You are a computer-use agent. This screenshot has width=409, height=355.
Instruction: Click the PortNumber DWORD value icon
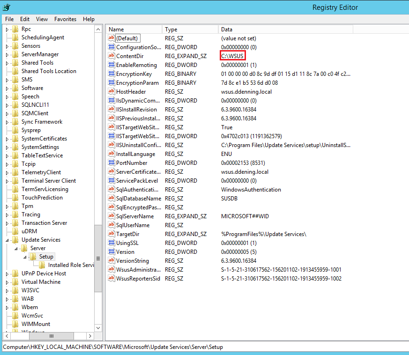pyautogui.click(x=112, y=163)
